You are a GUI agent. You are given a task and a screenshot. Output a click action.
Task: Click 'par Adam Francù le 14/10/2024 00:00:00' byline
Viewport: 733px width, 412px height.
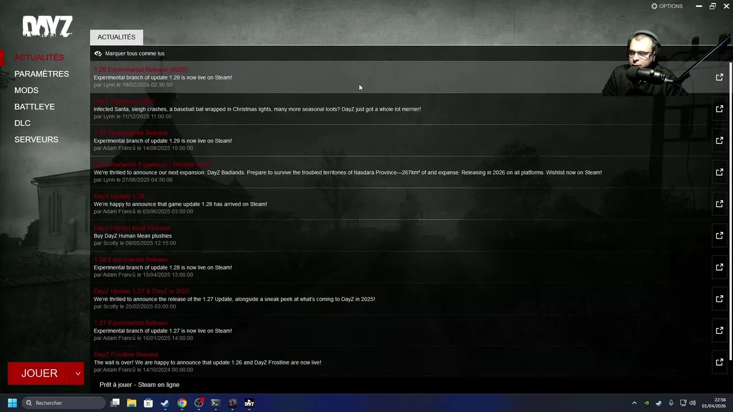coord(143,370)
